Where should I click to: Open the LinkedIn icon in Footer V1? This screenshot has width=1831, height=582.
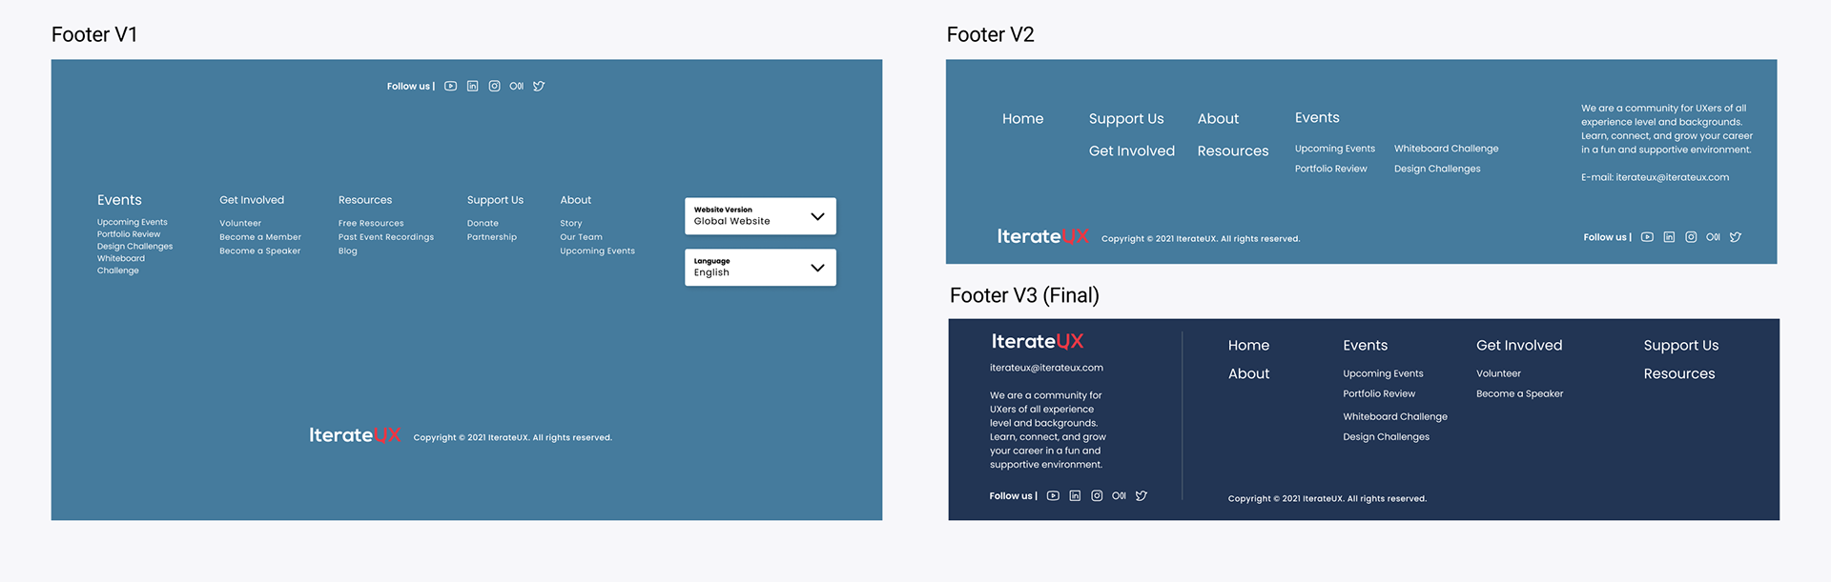pos(472,86)
